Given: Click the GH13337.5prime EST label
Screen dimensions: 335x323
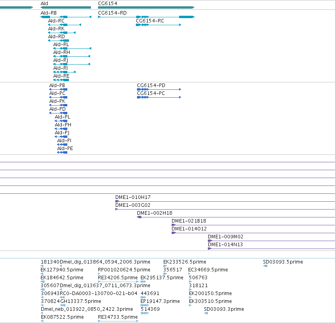Looking at the screenshot, I should tap(81, 302).
